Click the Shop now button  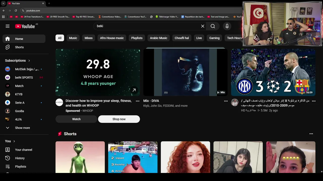[x=119, y=119]
